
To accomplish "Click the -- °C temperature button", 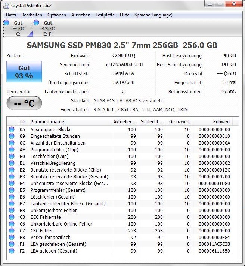I will click(x=24, y=103).
